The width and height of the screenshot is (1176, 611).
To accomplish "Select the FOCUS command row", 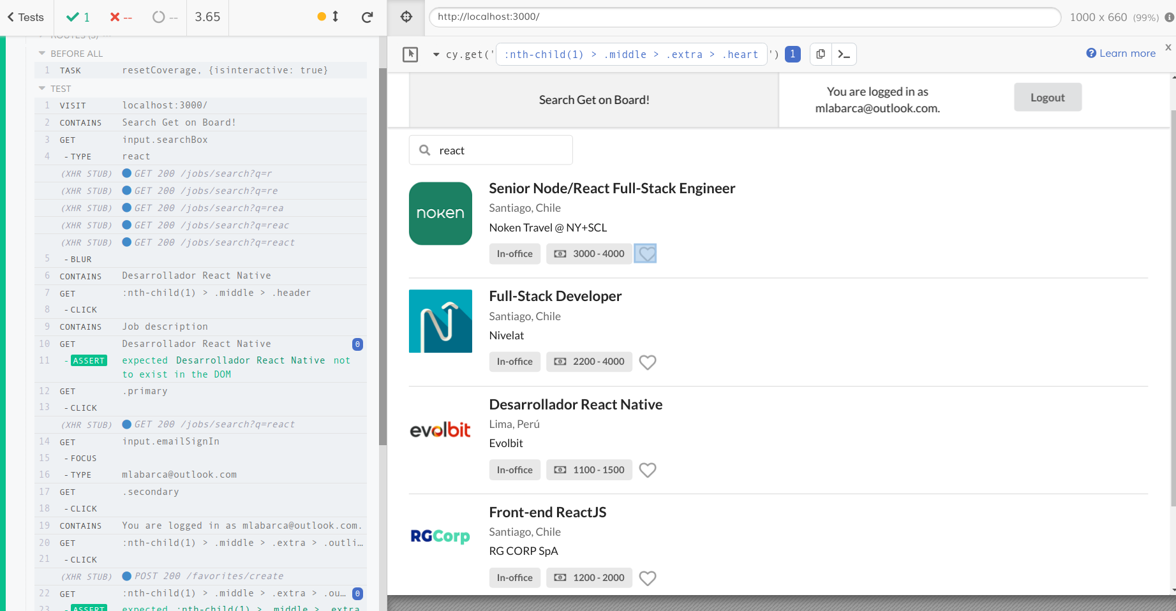I will (200, 458).
